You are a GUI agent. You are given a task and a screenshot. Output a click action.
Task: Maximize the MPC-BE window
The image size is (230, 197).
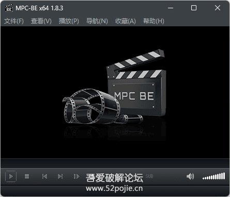pyautogui.click(x=194, y=8)
